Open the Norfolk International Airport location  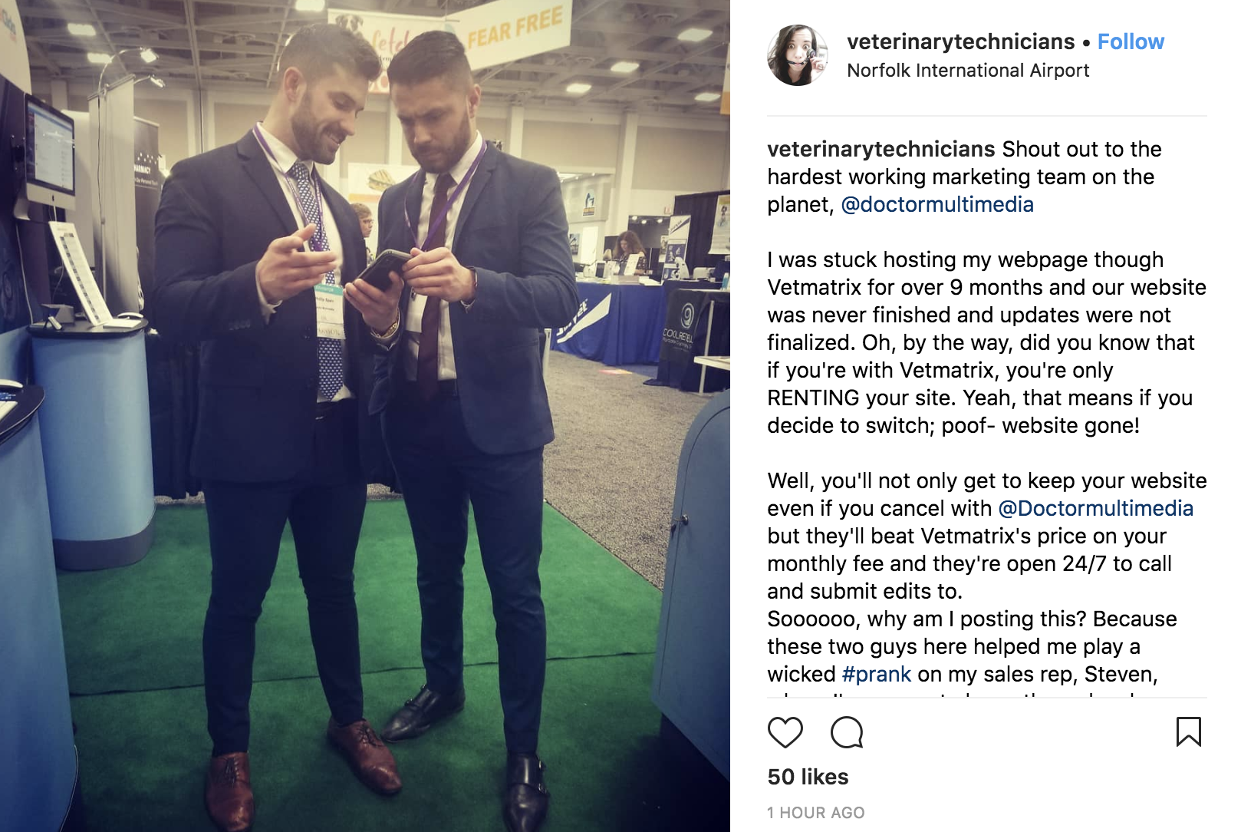(x=968, y=71)
